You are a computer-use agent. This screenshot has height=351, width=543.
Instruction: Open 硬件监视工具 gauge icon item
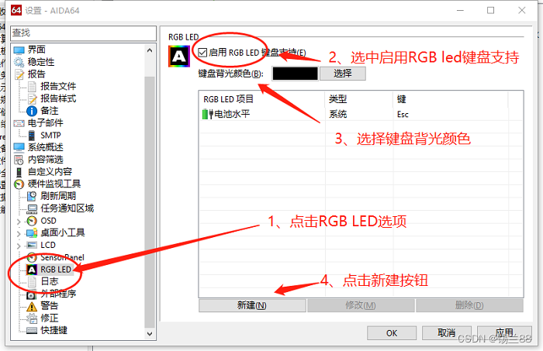[19, 184]
